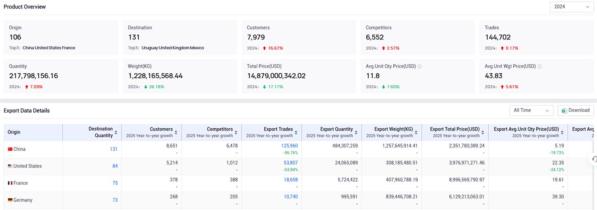Viewport: 597px width, 210px height.
Task: Open the 2024 year dropdown
Action: point(571,7)
